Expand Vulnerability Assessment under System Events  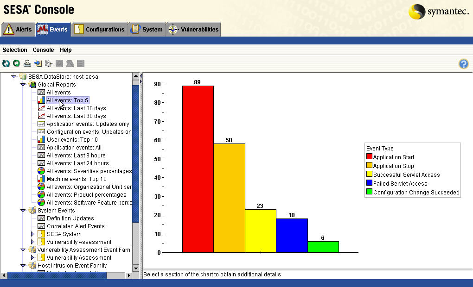(32, 242)
